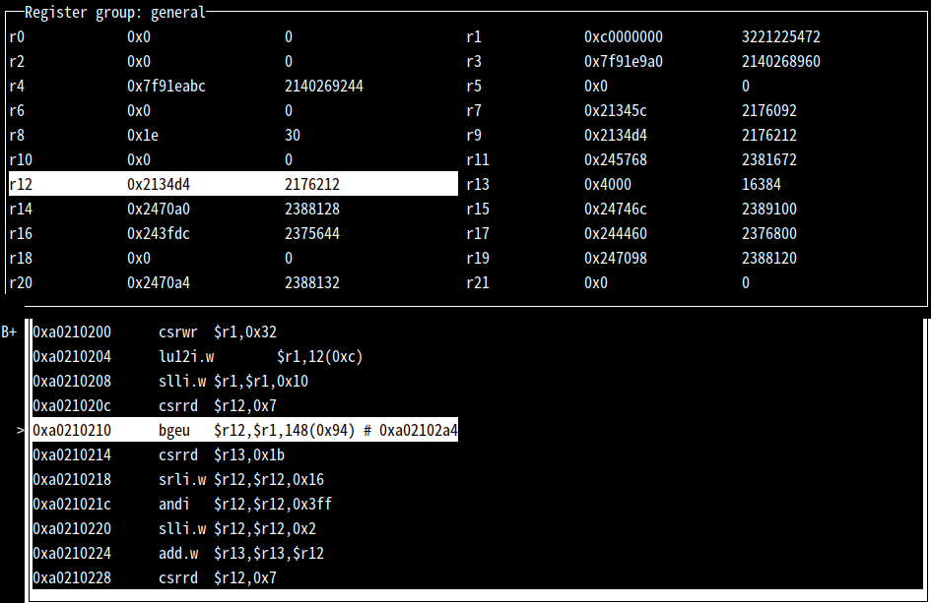
Task: Select the r8 register value 0x1e
Action: (142, 136)
